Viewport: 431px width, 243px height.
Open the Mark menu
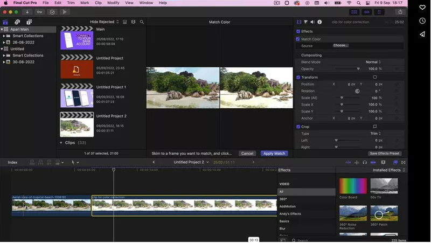point(85,3)
